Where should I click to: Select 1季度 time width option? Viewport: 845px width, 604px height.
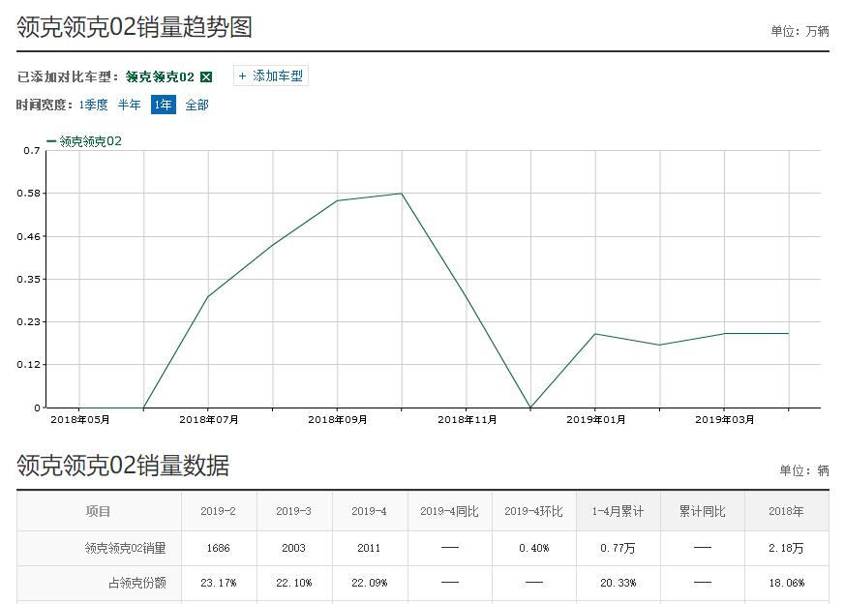coord(92,106)
